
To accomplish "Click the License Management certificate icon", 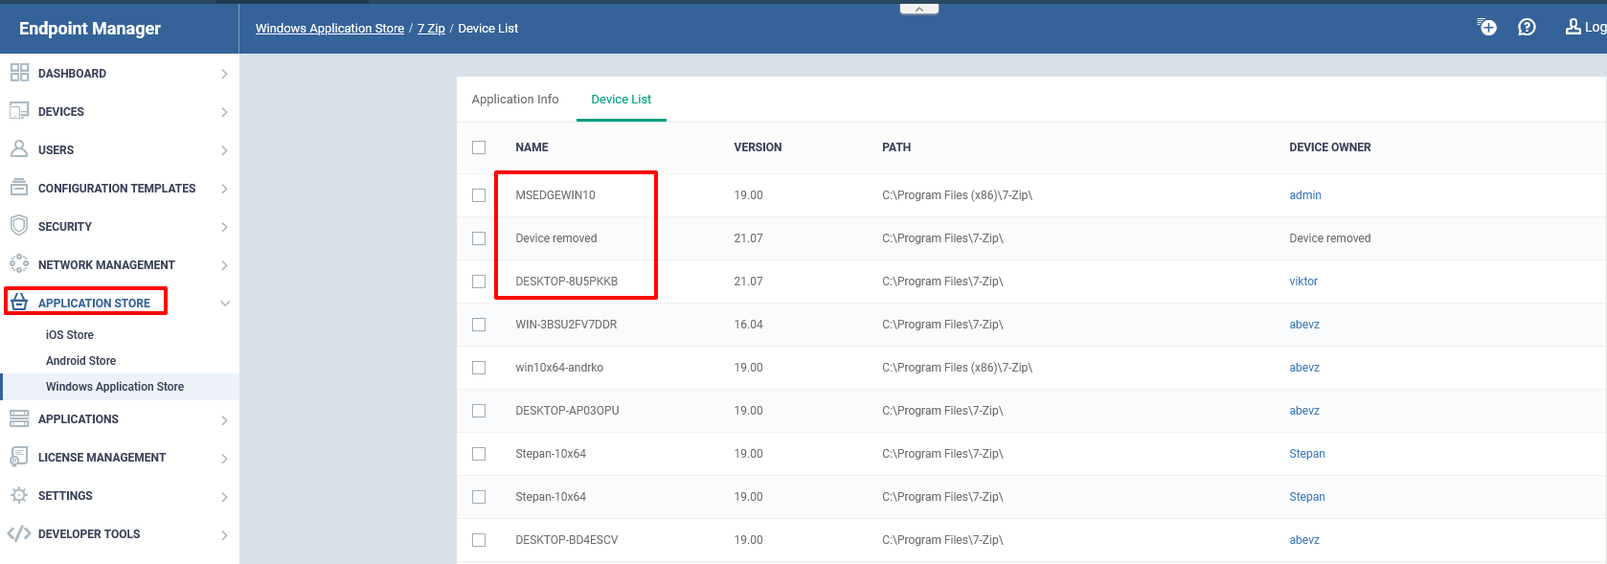I will pos(19,457).
